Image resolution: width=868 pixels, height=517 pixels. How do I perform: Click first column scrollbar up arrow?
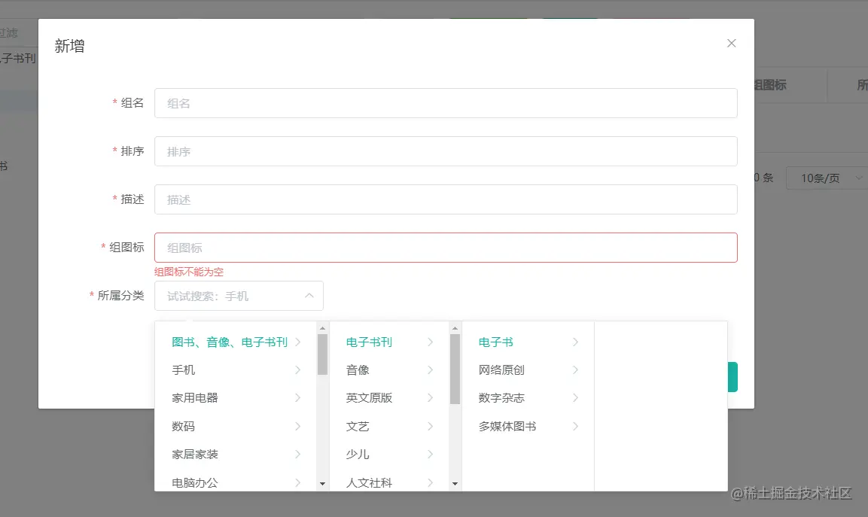click(323, 328)
